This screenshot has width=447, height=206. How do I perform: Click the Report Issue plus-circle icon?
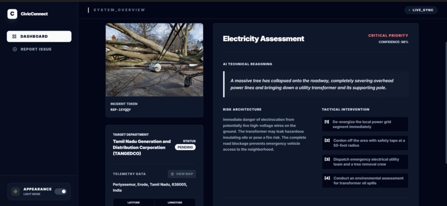[x=15, y=49]
